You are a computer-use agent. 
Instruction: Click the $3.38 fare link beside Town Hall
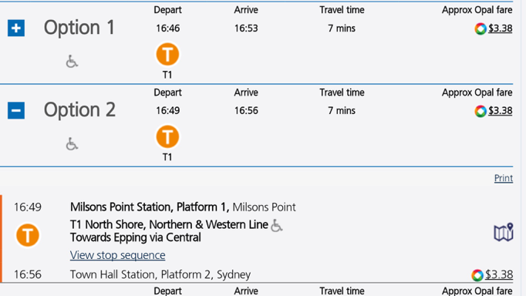[x=499, y=274]
